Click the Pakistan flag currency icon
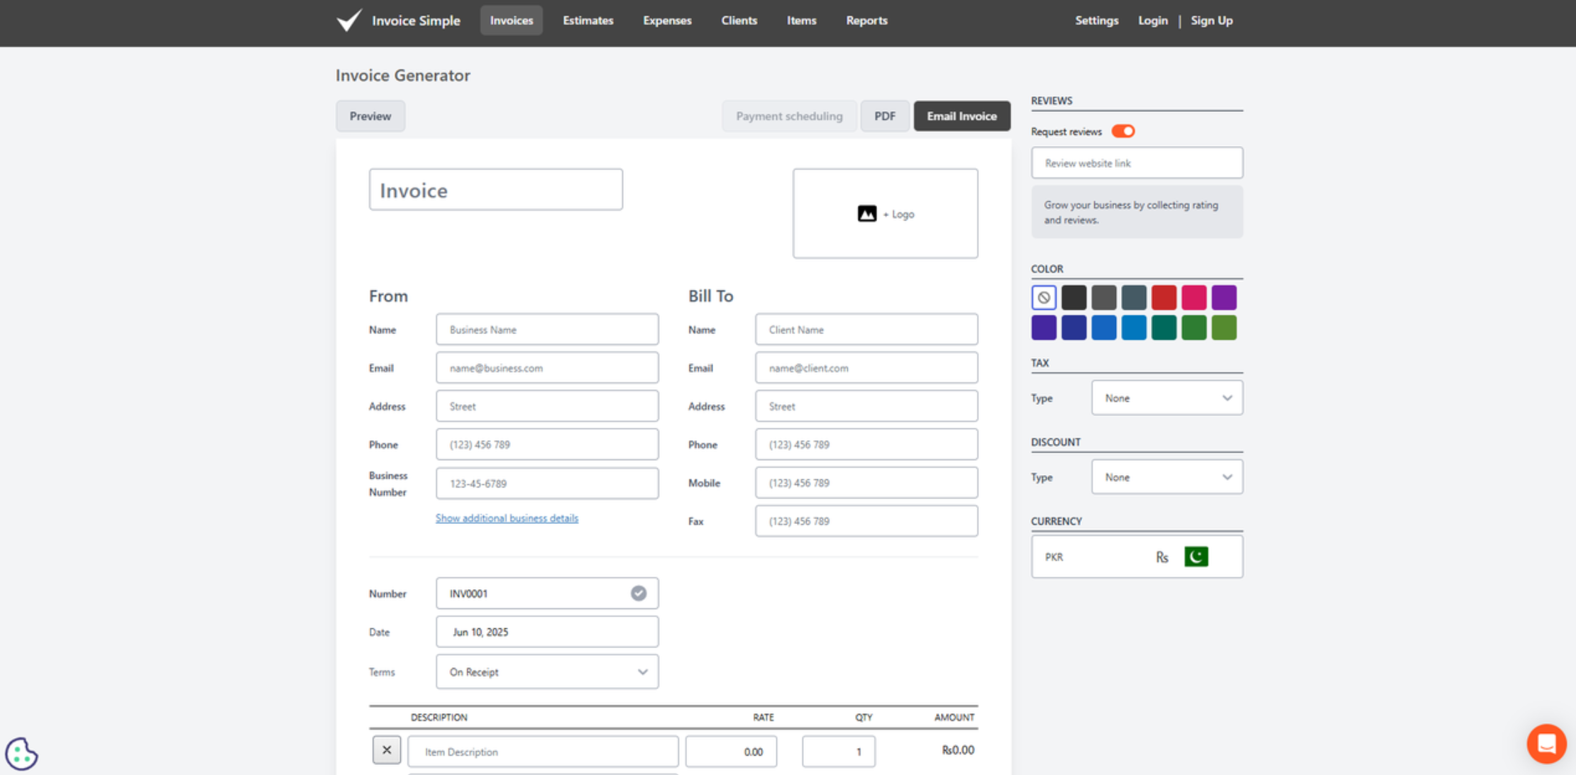Viewport: 1576px width, 775px height. pyautogui.click(x=1196, y=557)
